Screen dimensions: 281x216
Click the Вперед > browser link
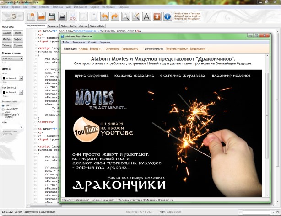95,49
